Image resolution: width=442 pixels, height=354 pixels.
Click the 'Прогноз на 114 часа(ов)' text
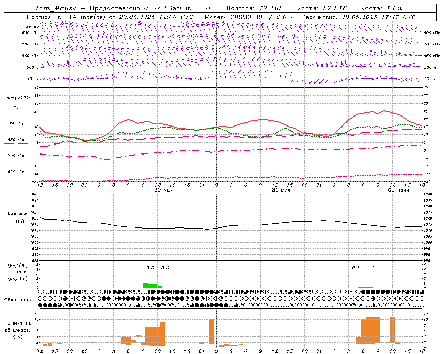[x=67, y=17]
